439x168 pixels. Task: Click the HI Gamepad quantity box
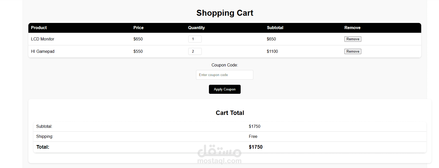coord(195,52)
